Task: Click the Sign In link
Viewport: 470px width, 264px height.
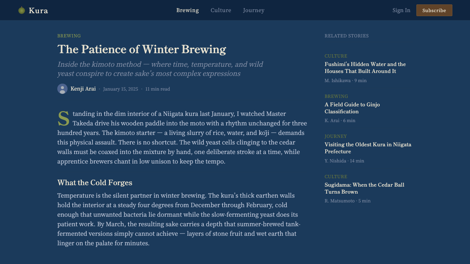Action: pyautogui.click(x=401, y=10)
